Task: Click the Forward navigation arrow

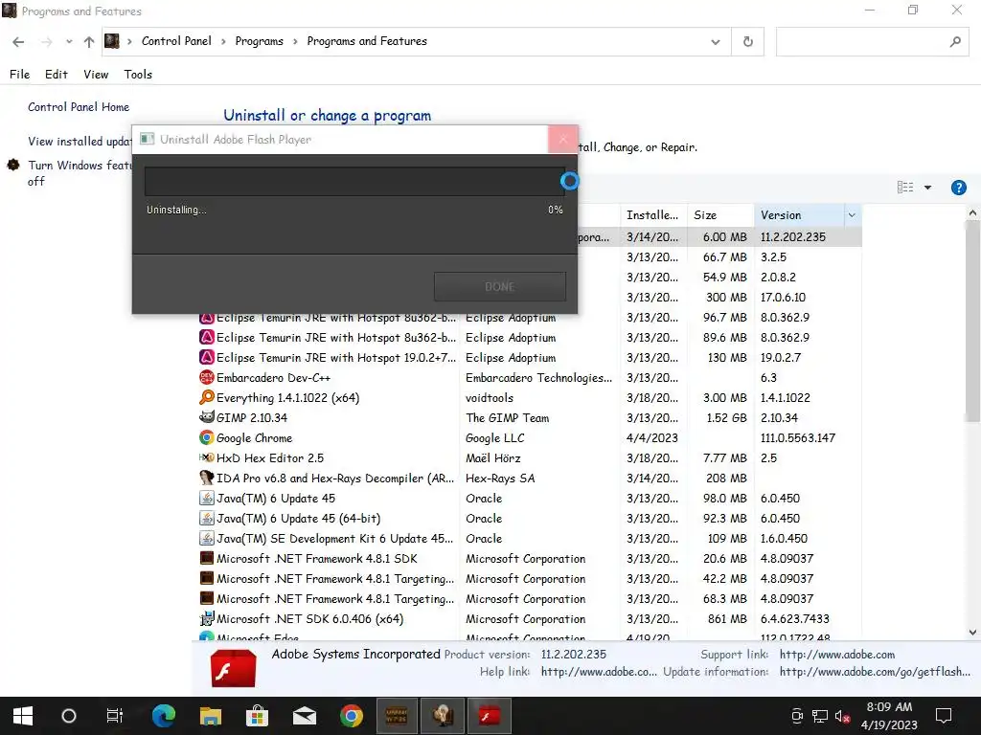Action: click(x=46, y=42)
